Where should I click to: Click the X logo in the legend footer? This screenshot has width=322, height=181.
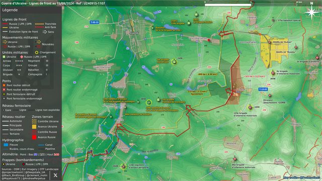click(55, 175)
